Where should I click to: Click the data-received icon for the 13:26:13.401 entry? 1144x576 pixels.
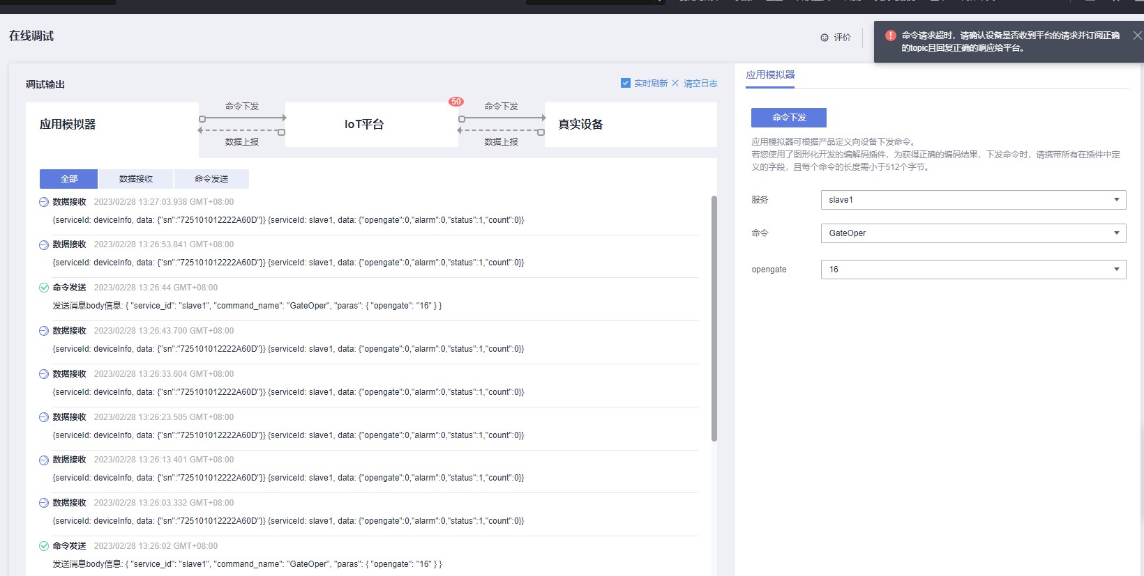44,460
